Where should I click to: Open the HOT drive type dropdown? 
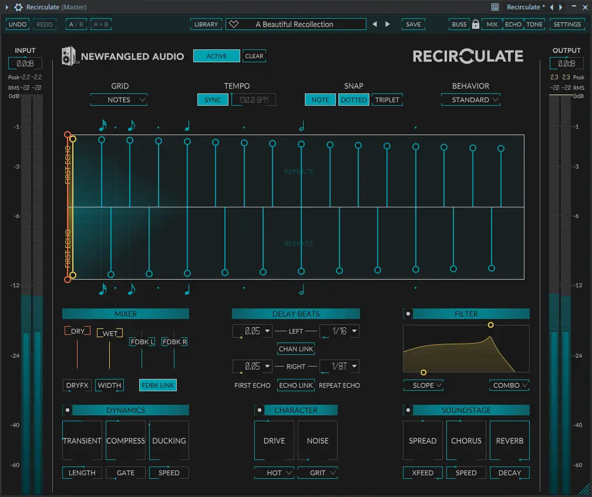point(274,473)
